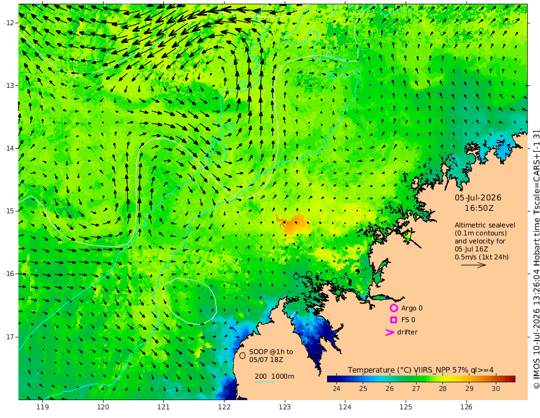Click the 'SOOP @1h to' legend text
The width and height of the screenshot is (540, 418).
[271, 352]
